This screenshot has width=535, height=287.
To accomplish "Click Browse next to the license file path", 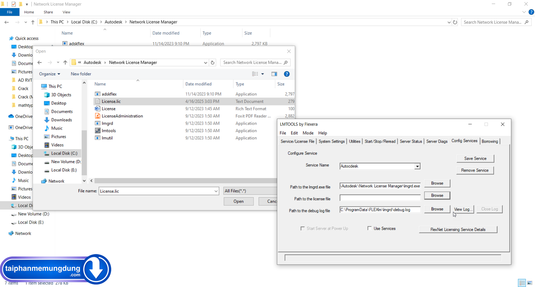I will point(437,195).
